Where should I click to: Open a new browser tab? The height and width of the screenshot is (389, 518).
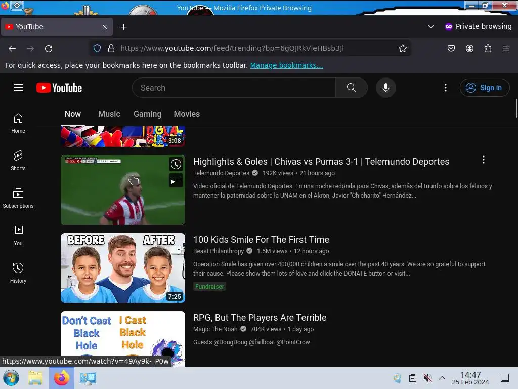pos(123,27)
